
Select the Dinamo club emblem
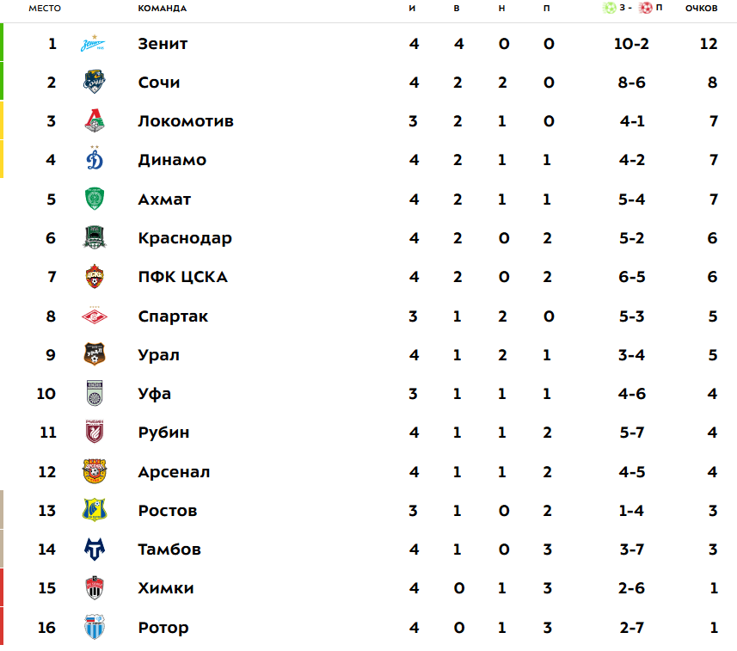pos(95,158)
